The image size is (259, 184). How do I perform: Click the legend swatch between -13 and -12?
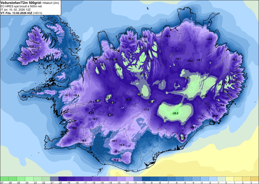121,179
